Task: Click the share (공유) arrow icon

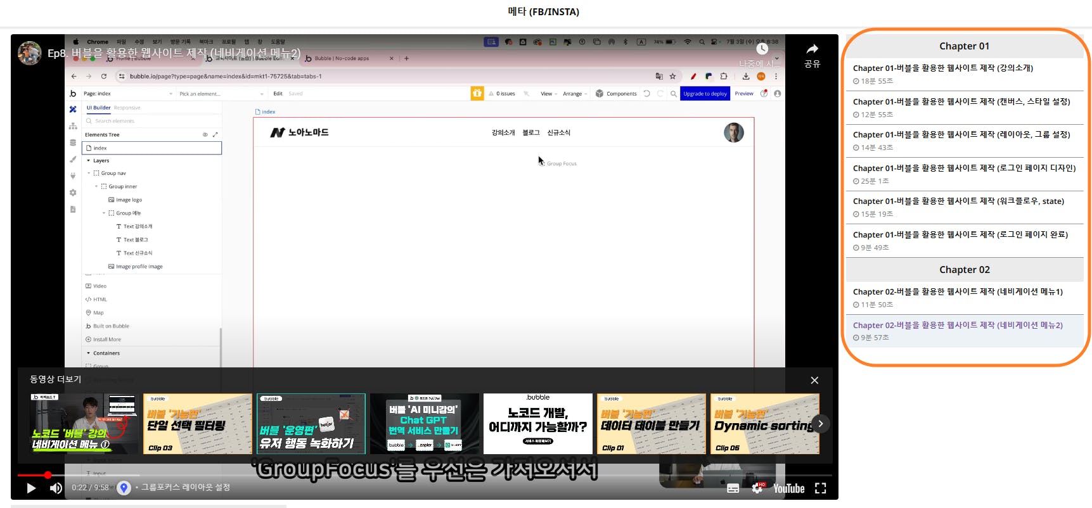Action: point(812,49)
